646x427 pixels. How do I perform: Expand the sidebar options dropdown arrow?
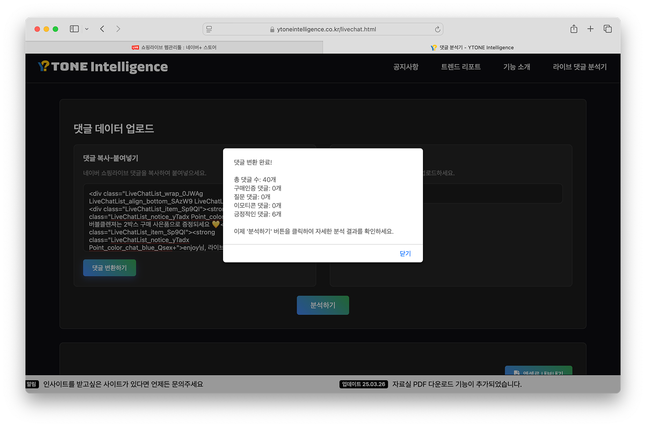[87, 29]
